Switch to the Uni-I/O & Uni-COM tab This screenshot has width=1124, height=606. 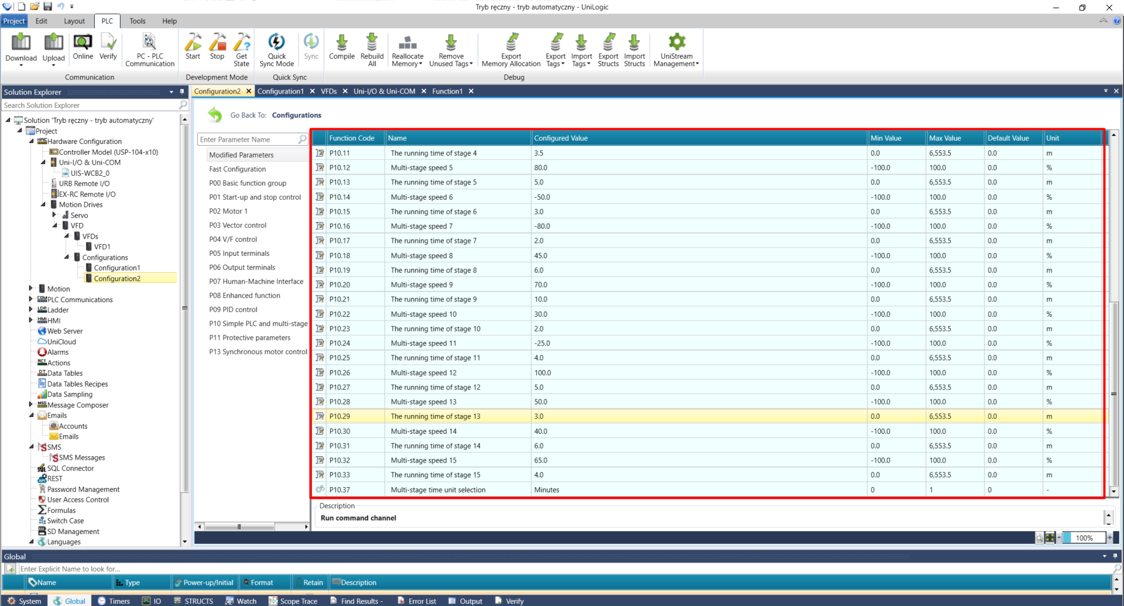[384, 91]
